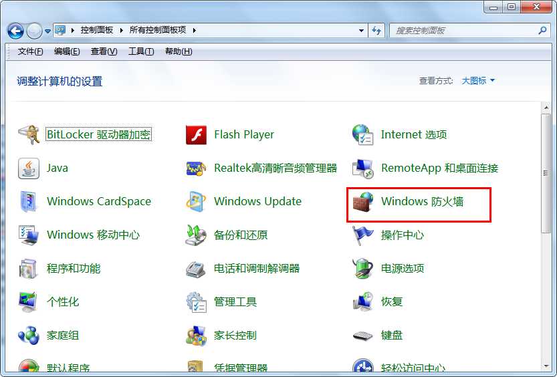The image size is (557, 377).
Task: Open the 帮助(H) menu
Action: [x=179, y=51]
